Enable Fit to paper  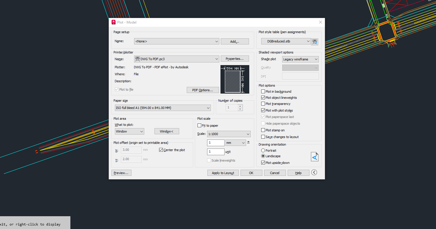tap(200, 125)
